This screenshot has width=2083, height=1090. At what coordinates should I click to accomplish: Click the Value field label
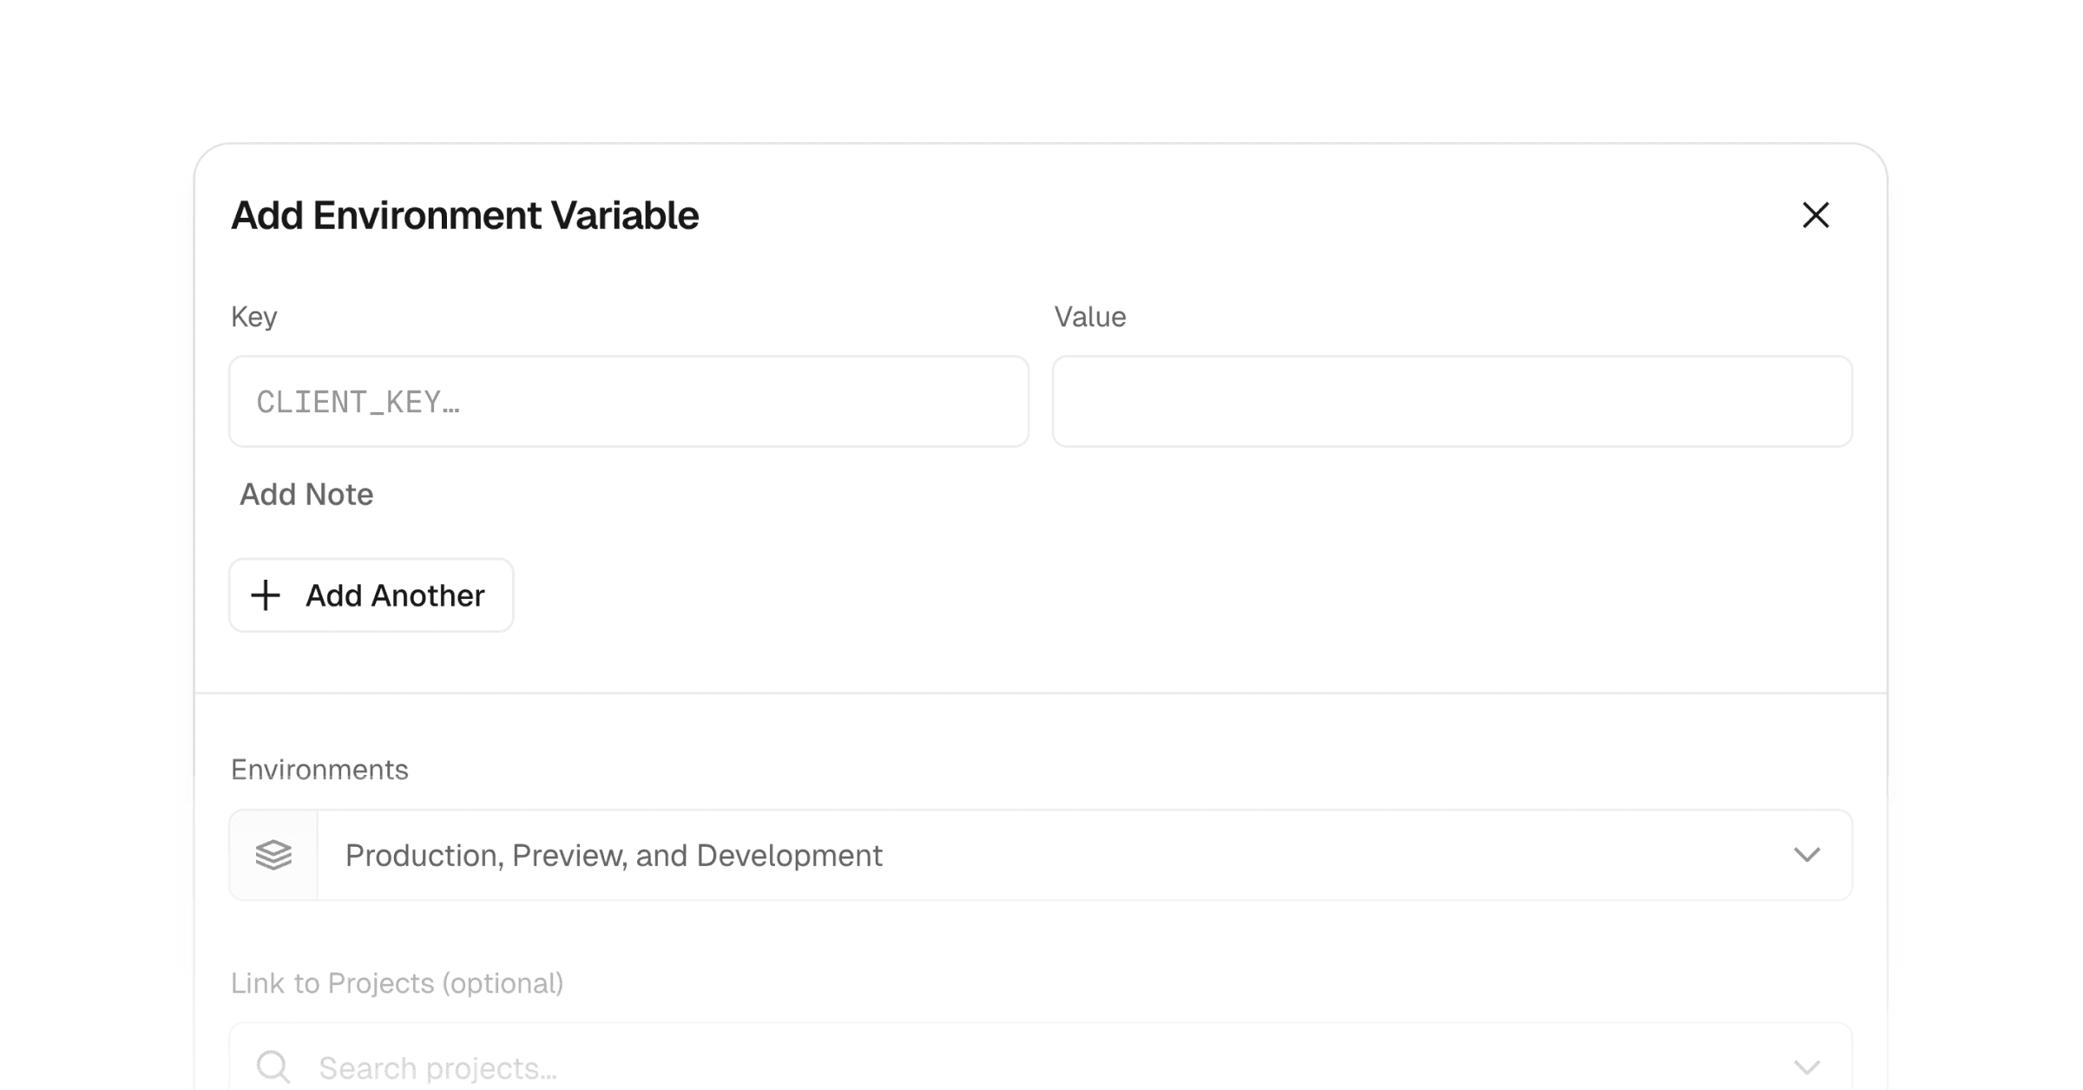click(x=1090, y=317)
